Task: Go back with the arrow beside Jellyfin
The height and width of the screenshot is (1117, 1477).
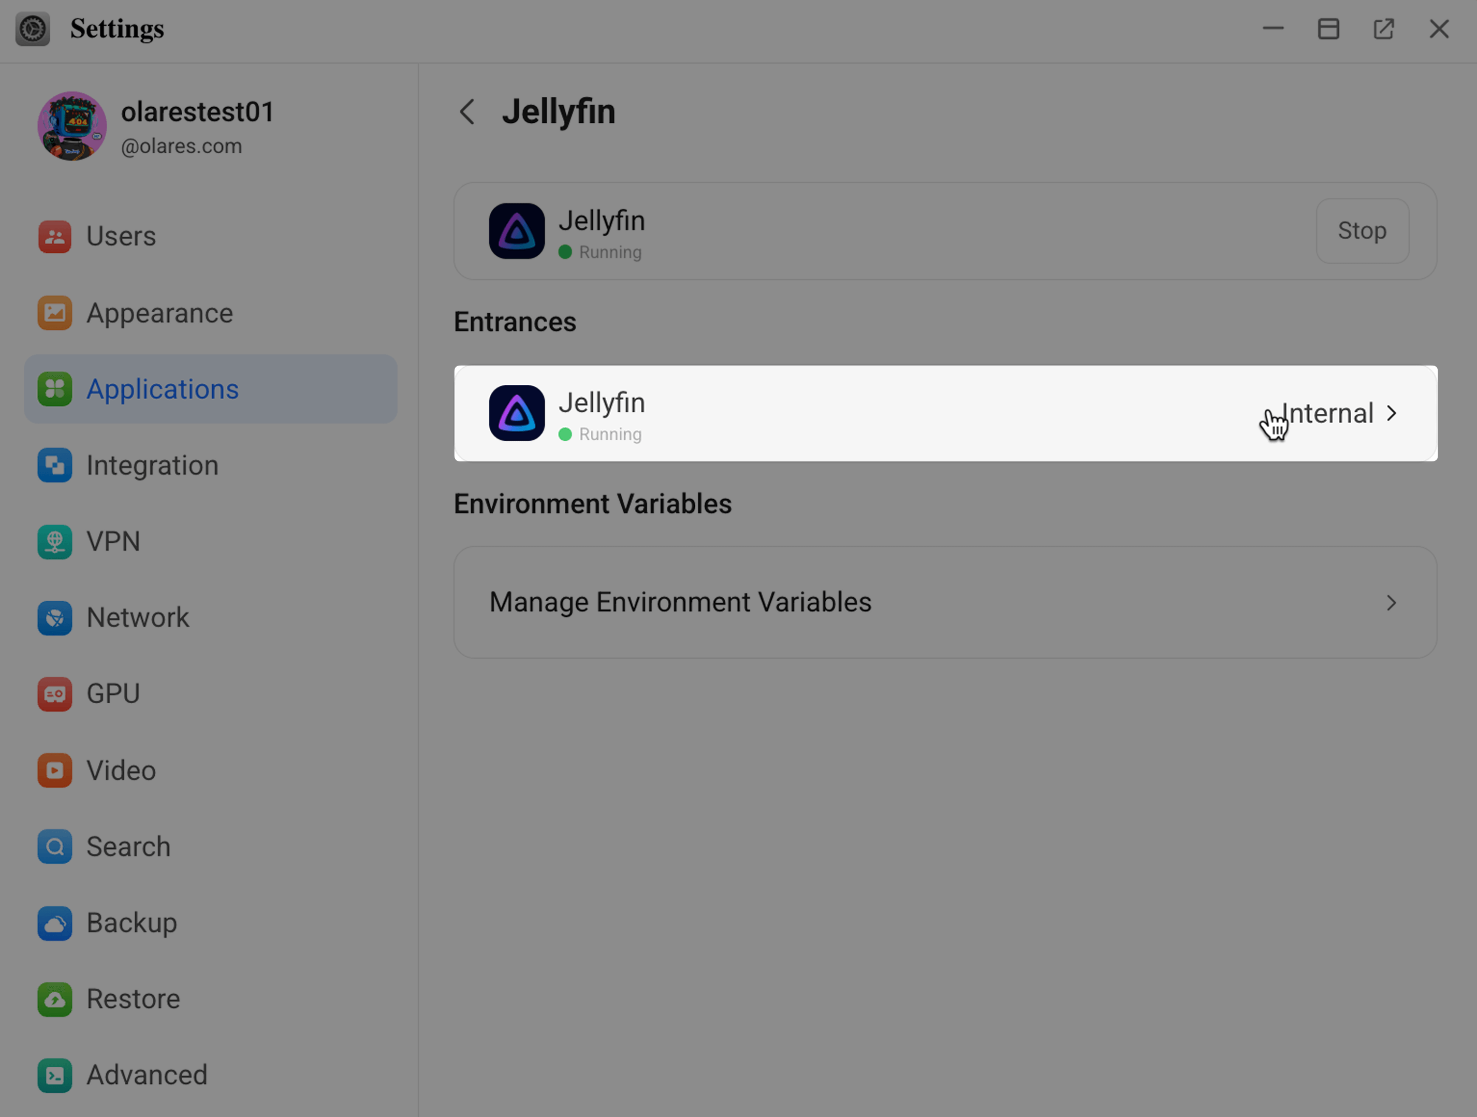Action: [x=467, y=111]
